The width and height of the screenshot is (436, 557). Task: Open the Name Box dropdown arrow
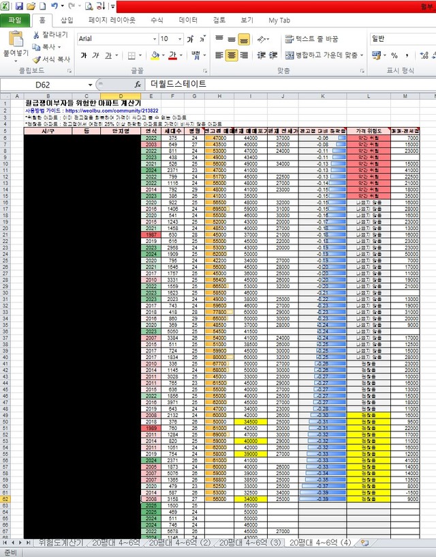(90, 85)
